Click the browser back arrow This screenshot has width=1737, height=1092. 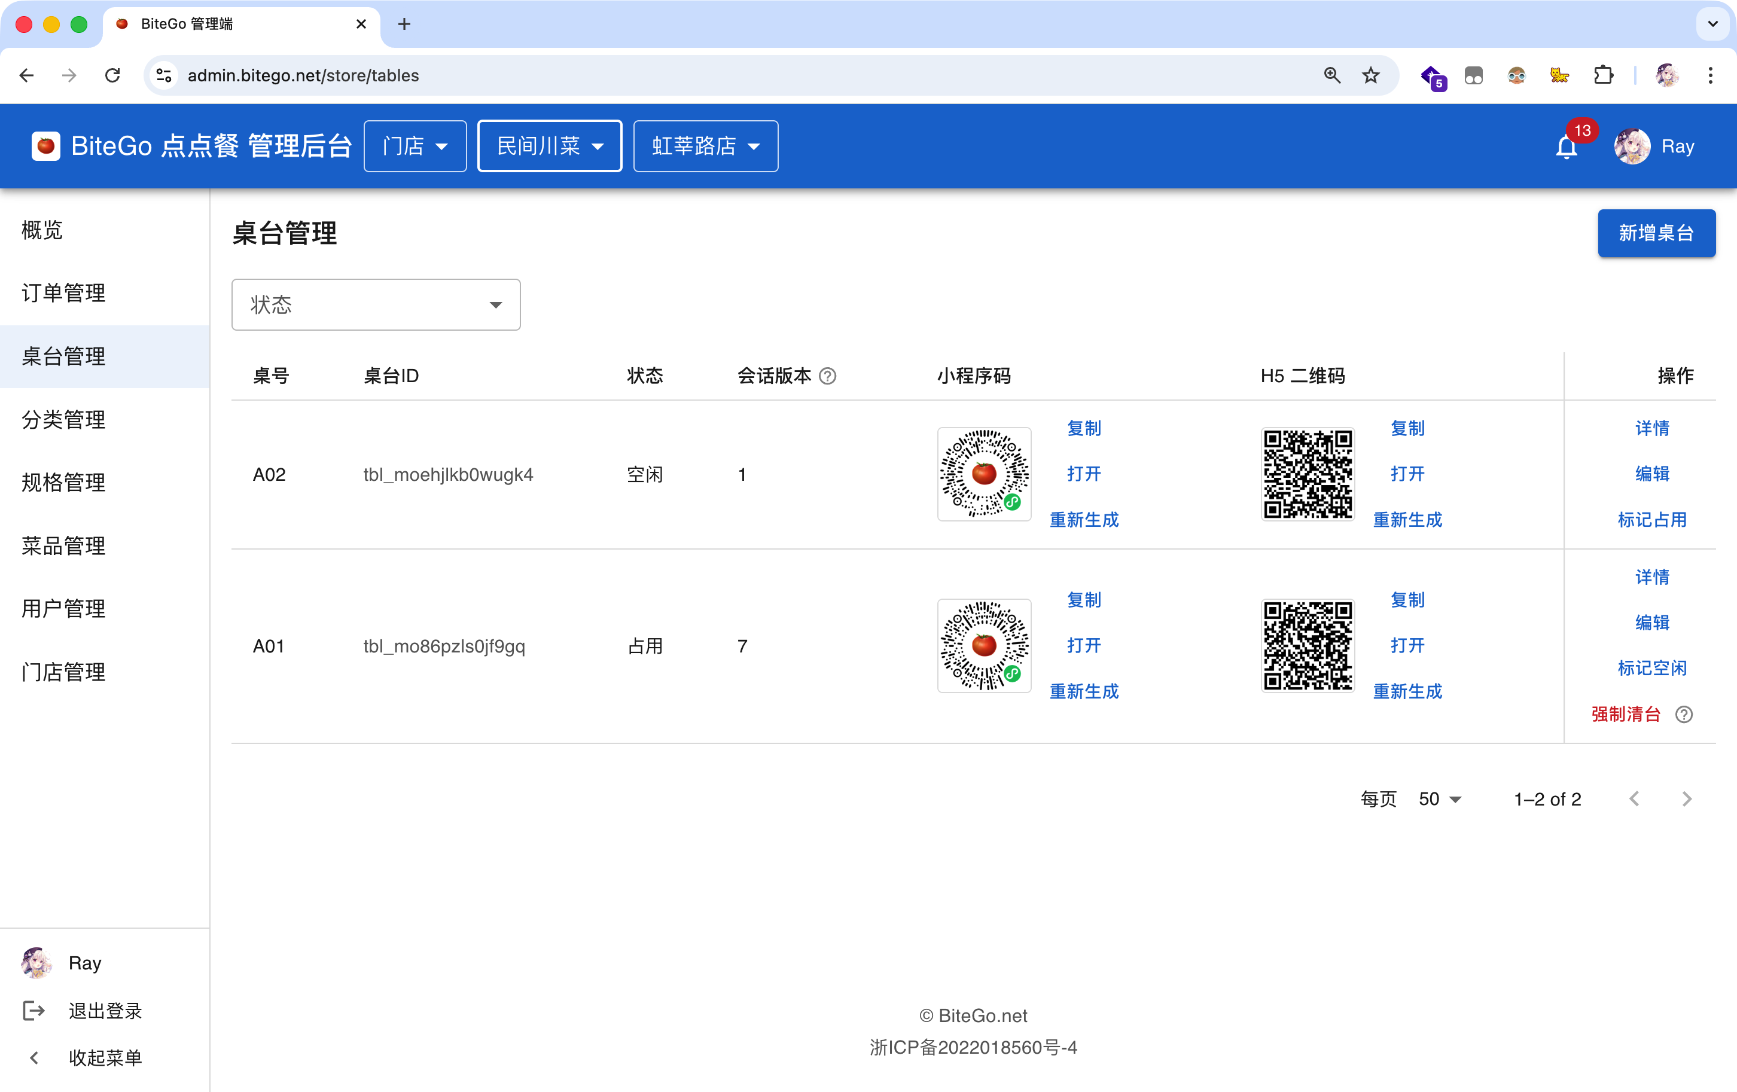tap(27, 75)
